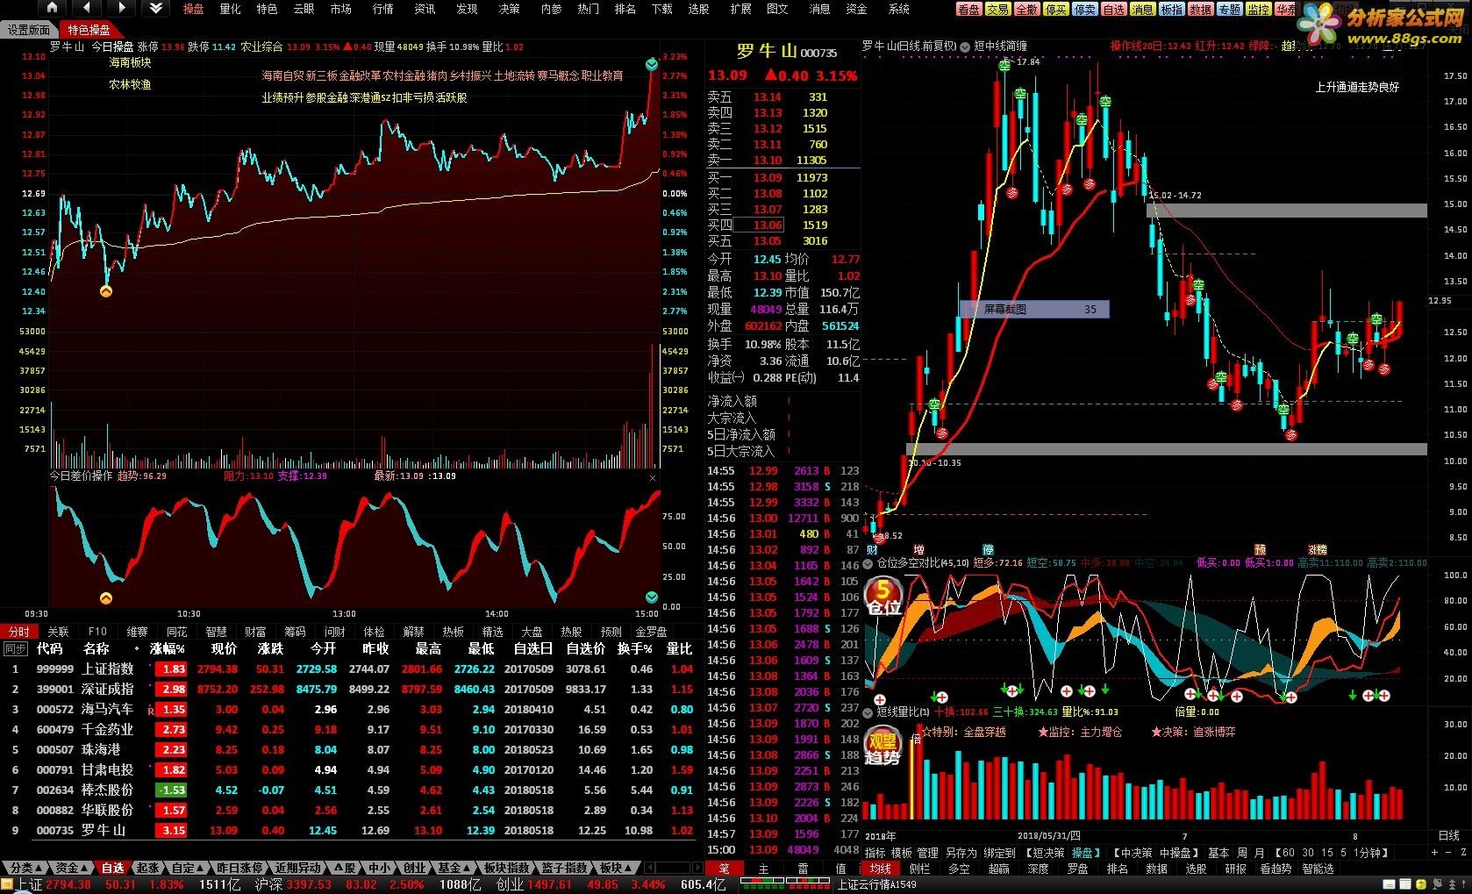Select the 特色操盘 tab

point(89,30)
